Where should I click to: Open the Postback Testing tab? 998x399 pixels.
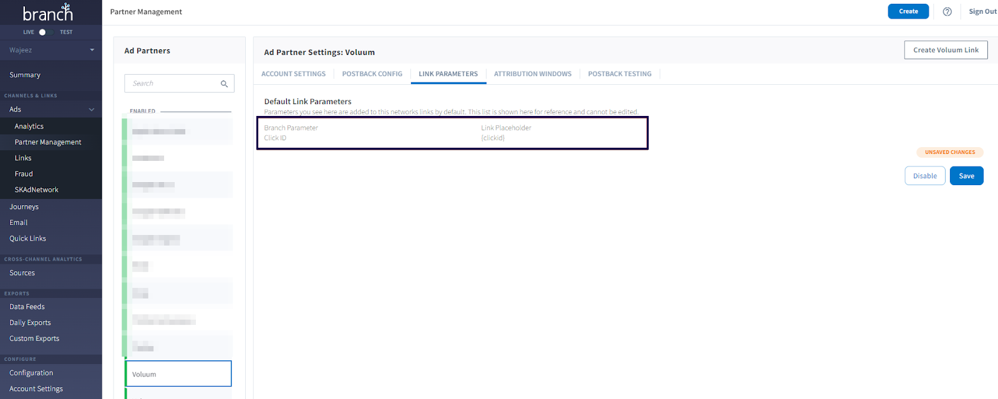[x=619, y=74]
